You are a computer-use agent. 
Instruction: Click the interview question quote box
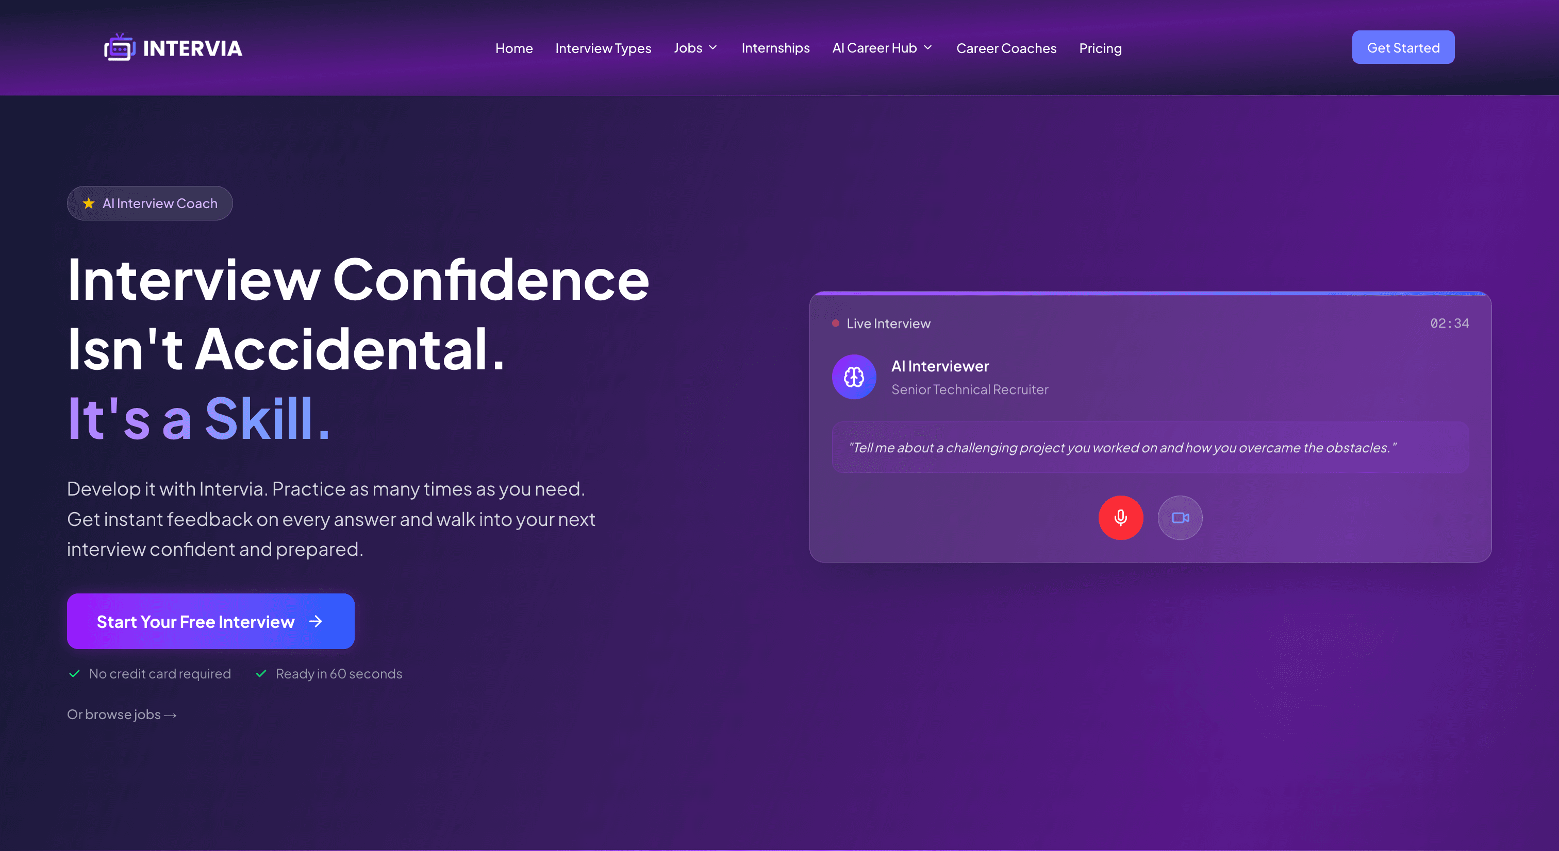click(x=1150, y=448)
